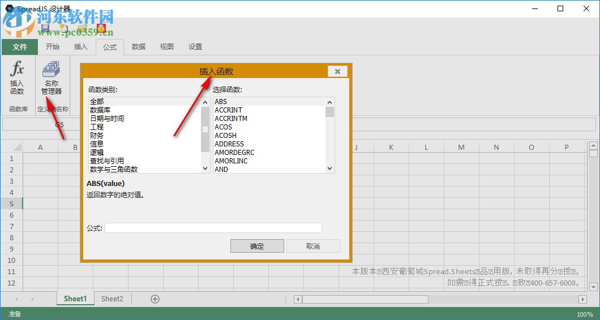
Task: Select the ADDRESS function
Action: pyautogui.click(x=269, y=144)
